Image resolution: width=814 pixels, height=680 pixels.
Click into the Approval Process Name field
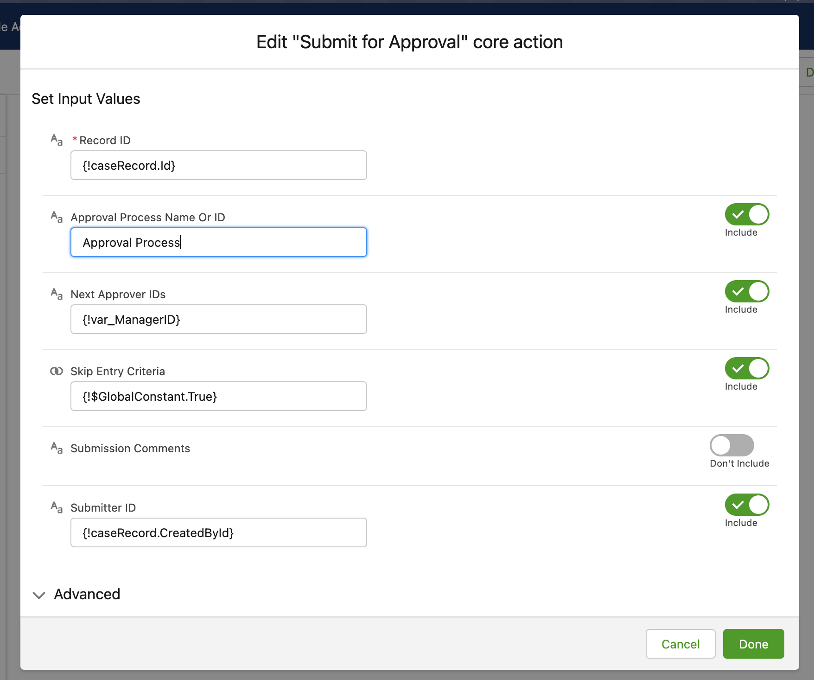coord(218,243)
